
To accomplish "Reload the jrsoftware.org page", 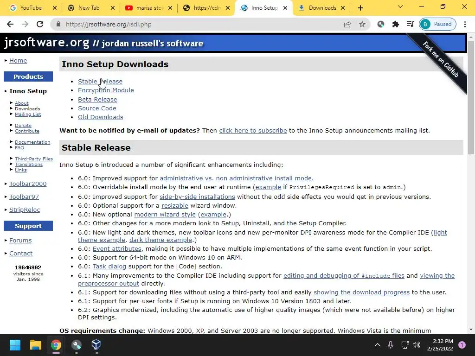I will pyautogui.click(x=40, y=24).
